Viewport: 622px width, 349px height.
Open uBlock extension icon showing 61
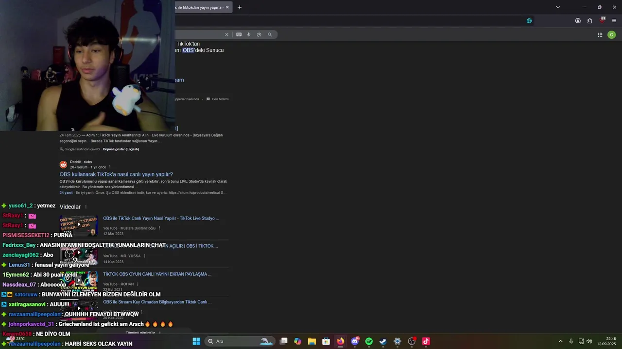tap(602, 20)
